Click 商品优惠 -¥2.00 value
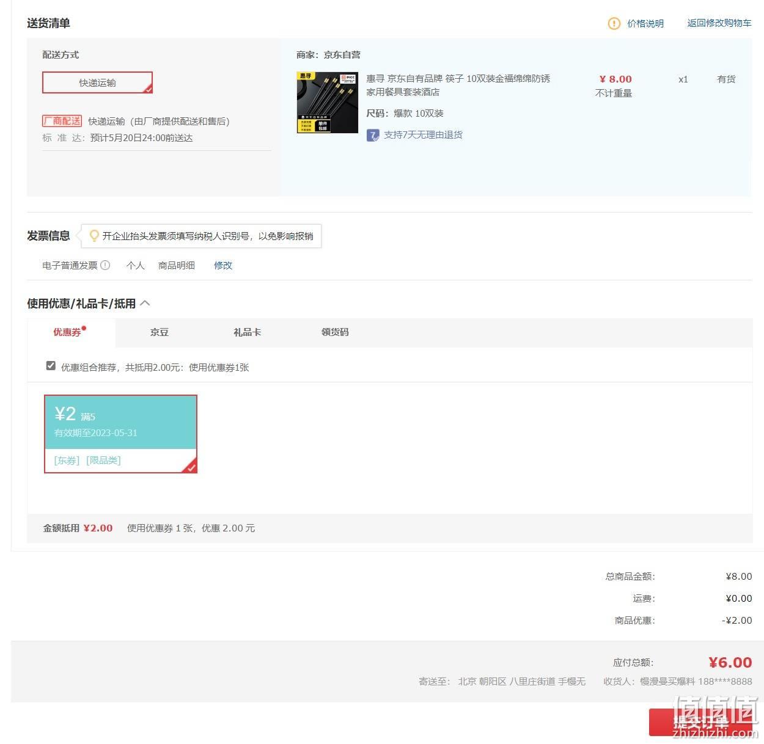 (737, 621)
